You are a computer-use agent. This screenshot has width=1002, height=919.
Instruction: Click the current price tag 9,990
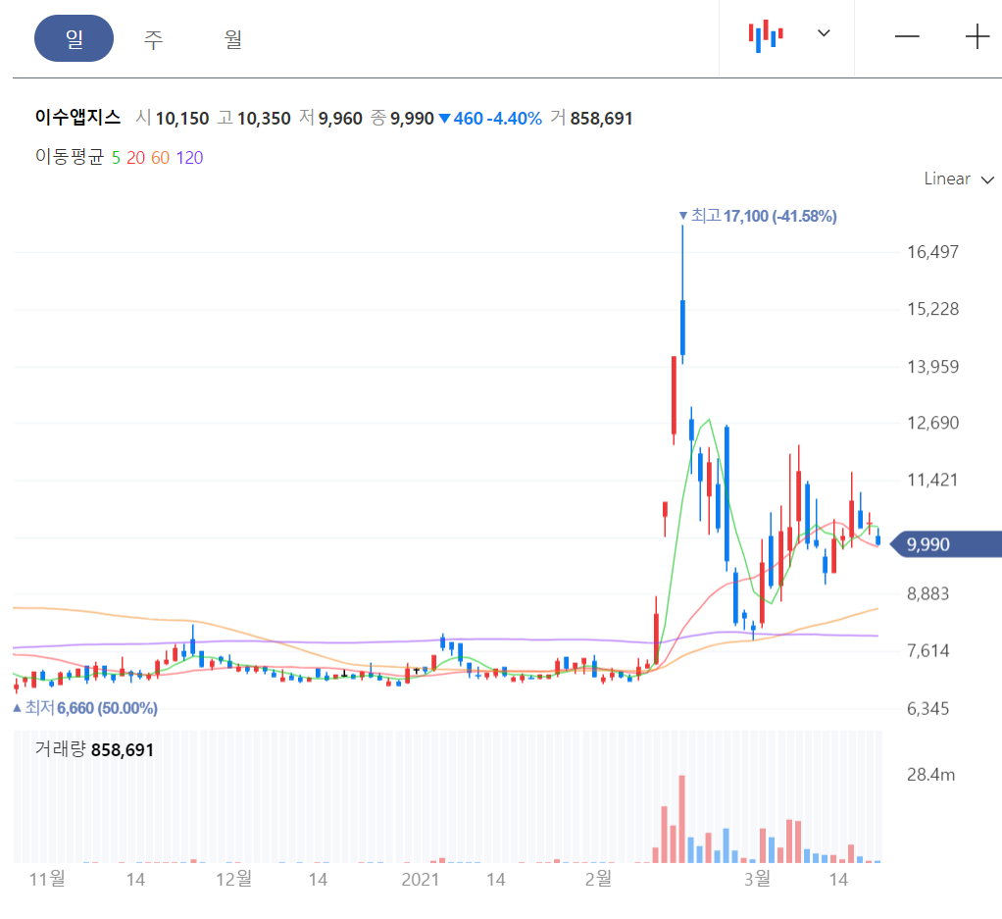click(x=946, y=544)
